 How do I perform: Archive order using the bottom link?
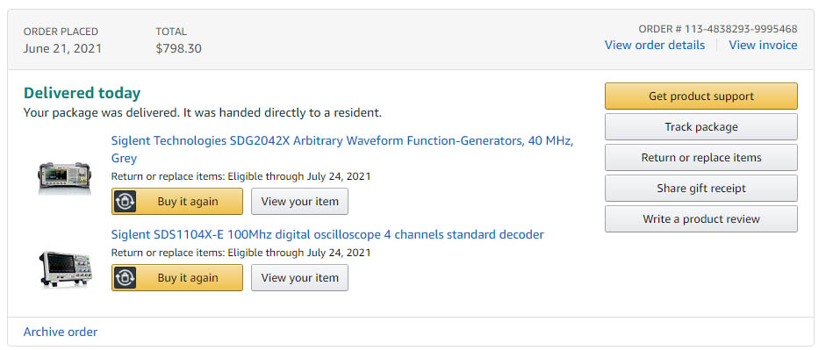[61, 332]
